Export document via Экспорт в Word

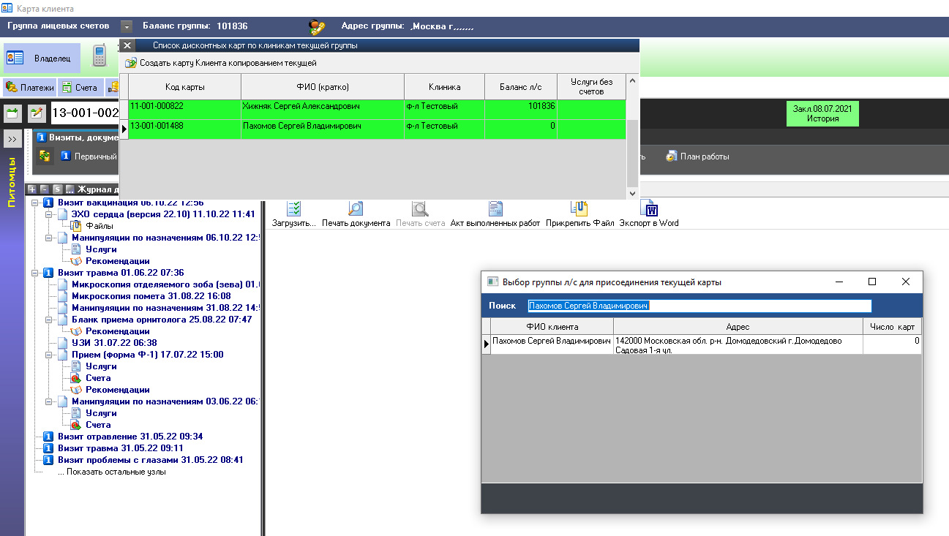(649, 208)
